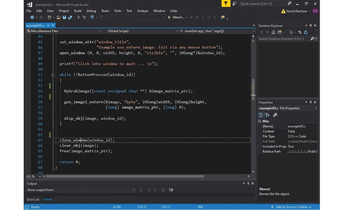Switch to the Output tab
Viewport: 344px width, 210px height.
point(47,199)
